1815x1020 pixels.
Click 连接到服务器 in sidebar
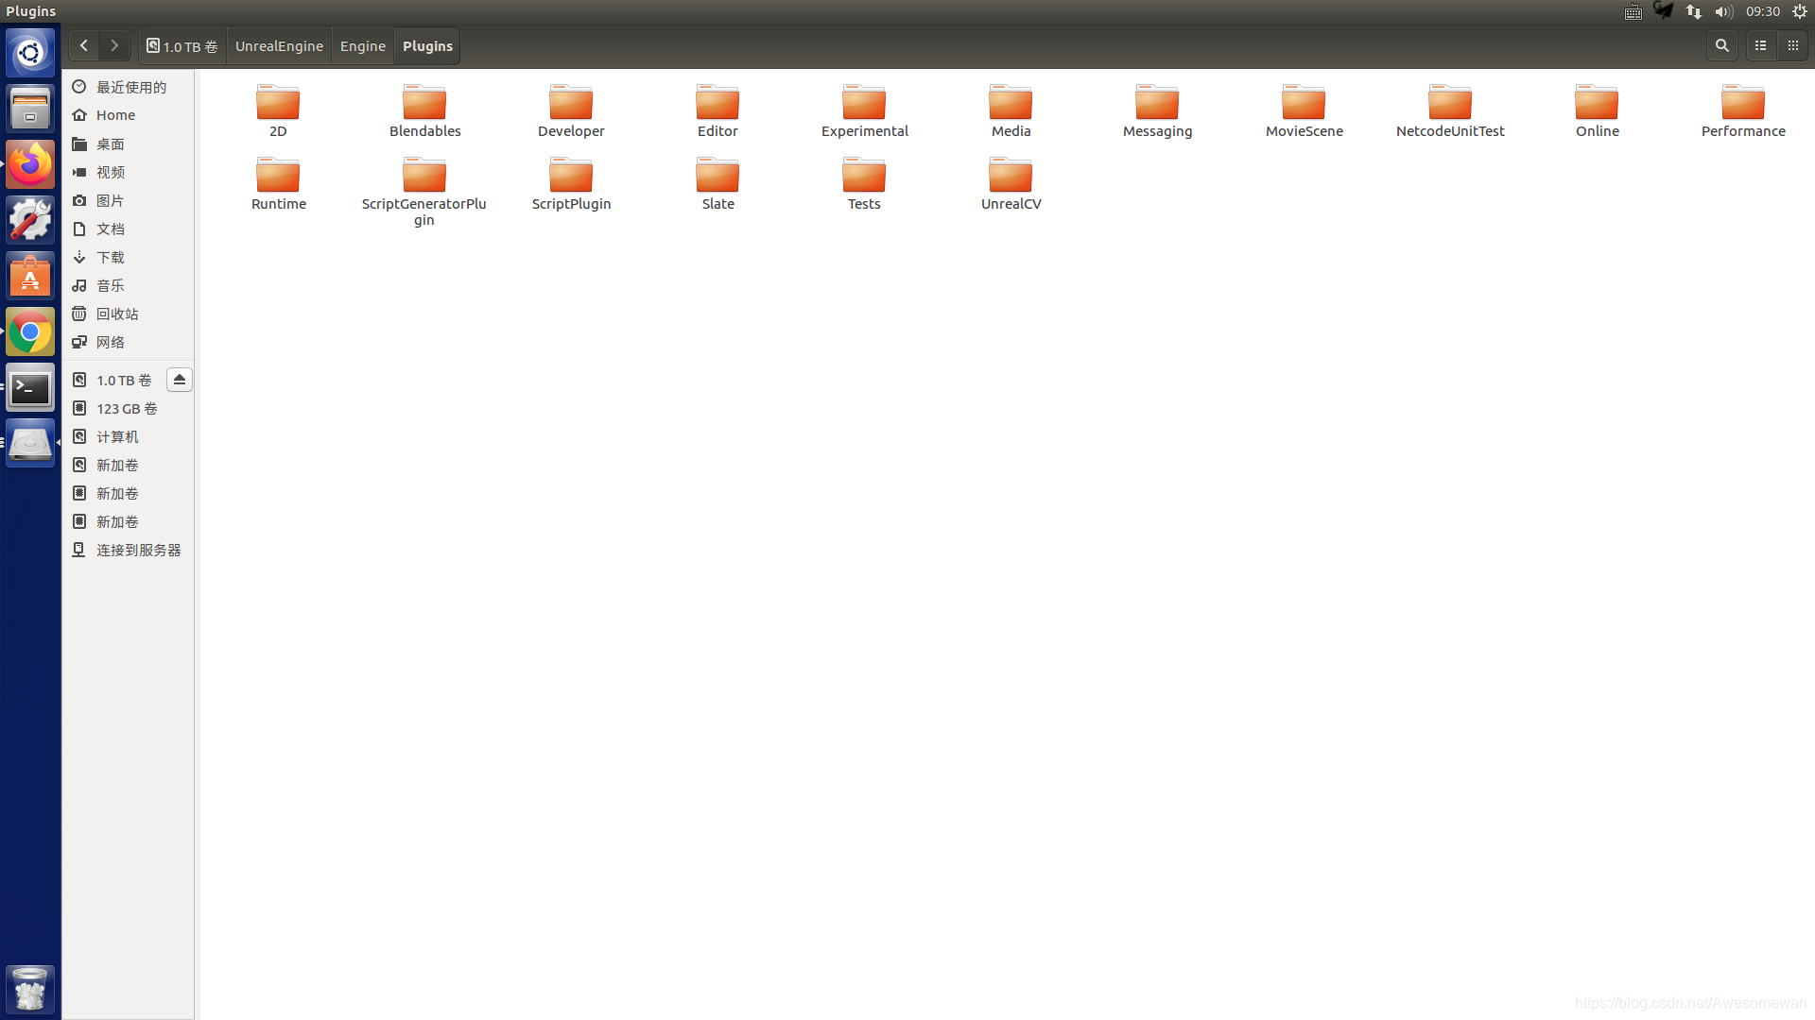[138, 550]
